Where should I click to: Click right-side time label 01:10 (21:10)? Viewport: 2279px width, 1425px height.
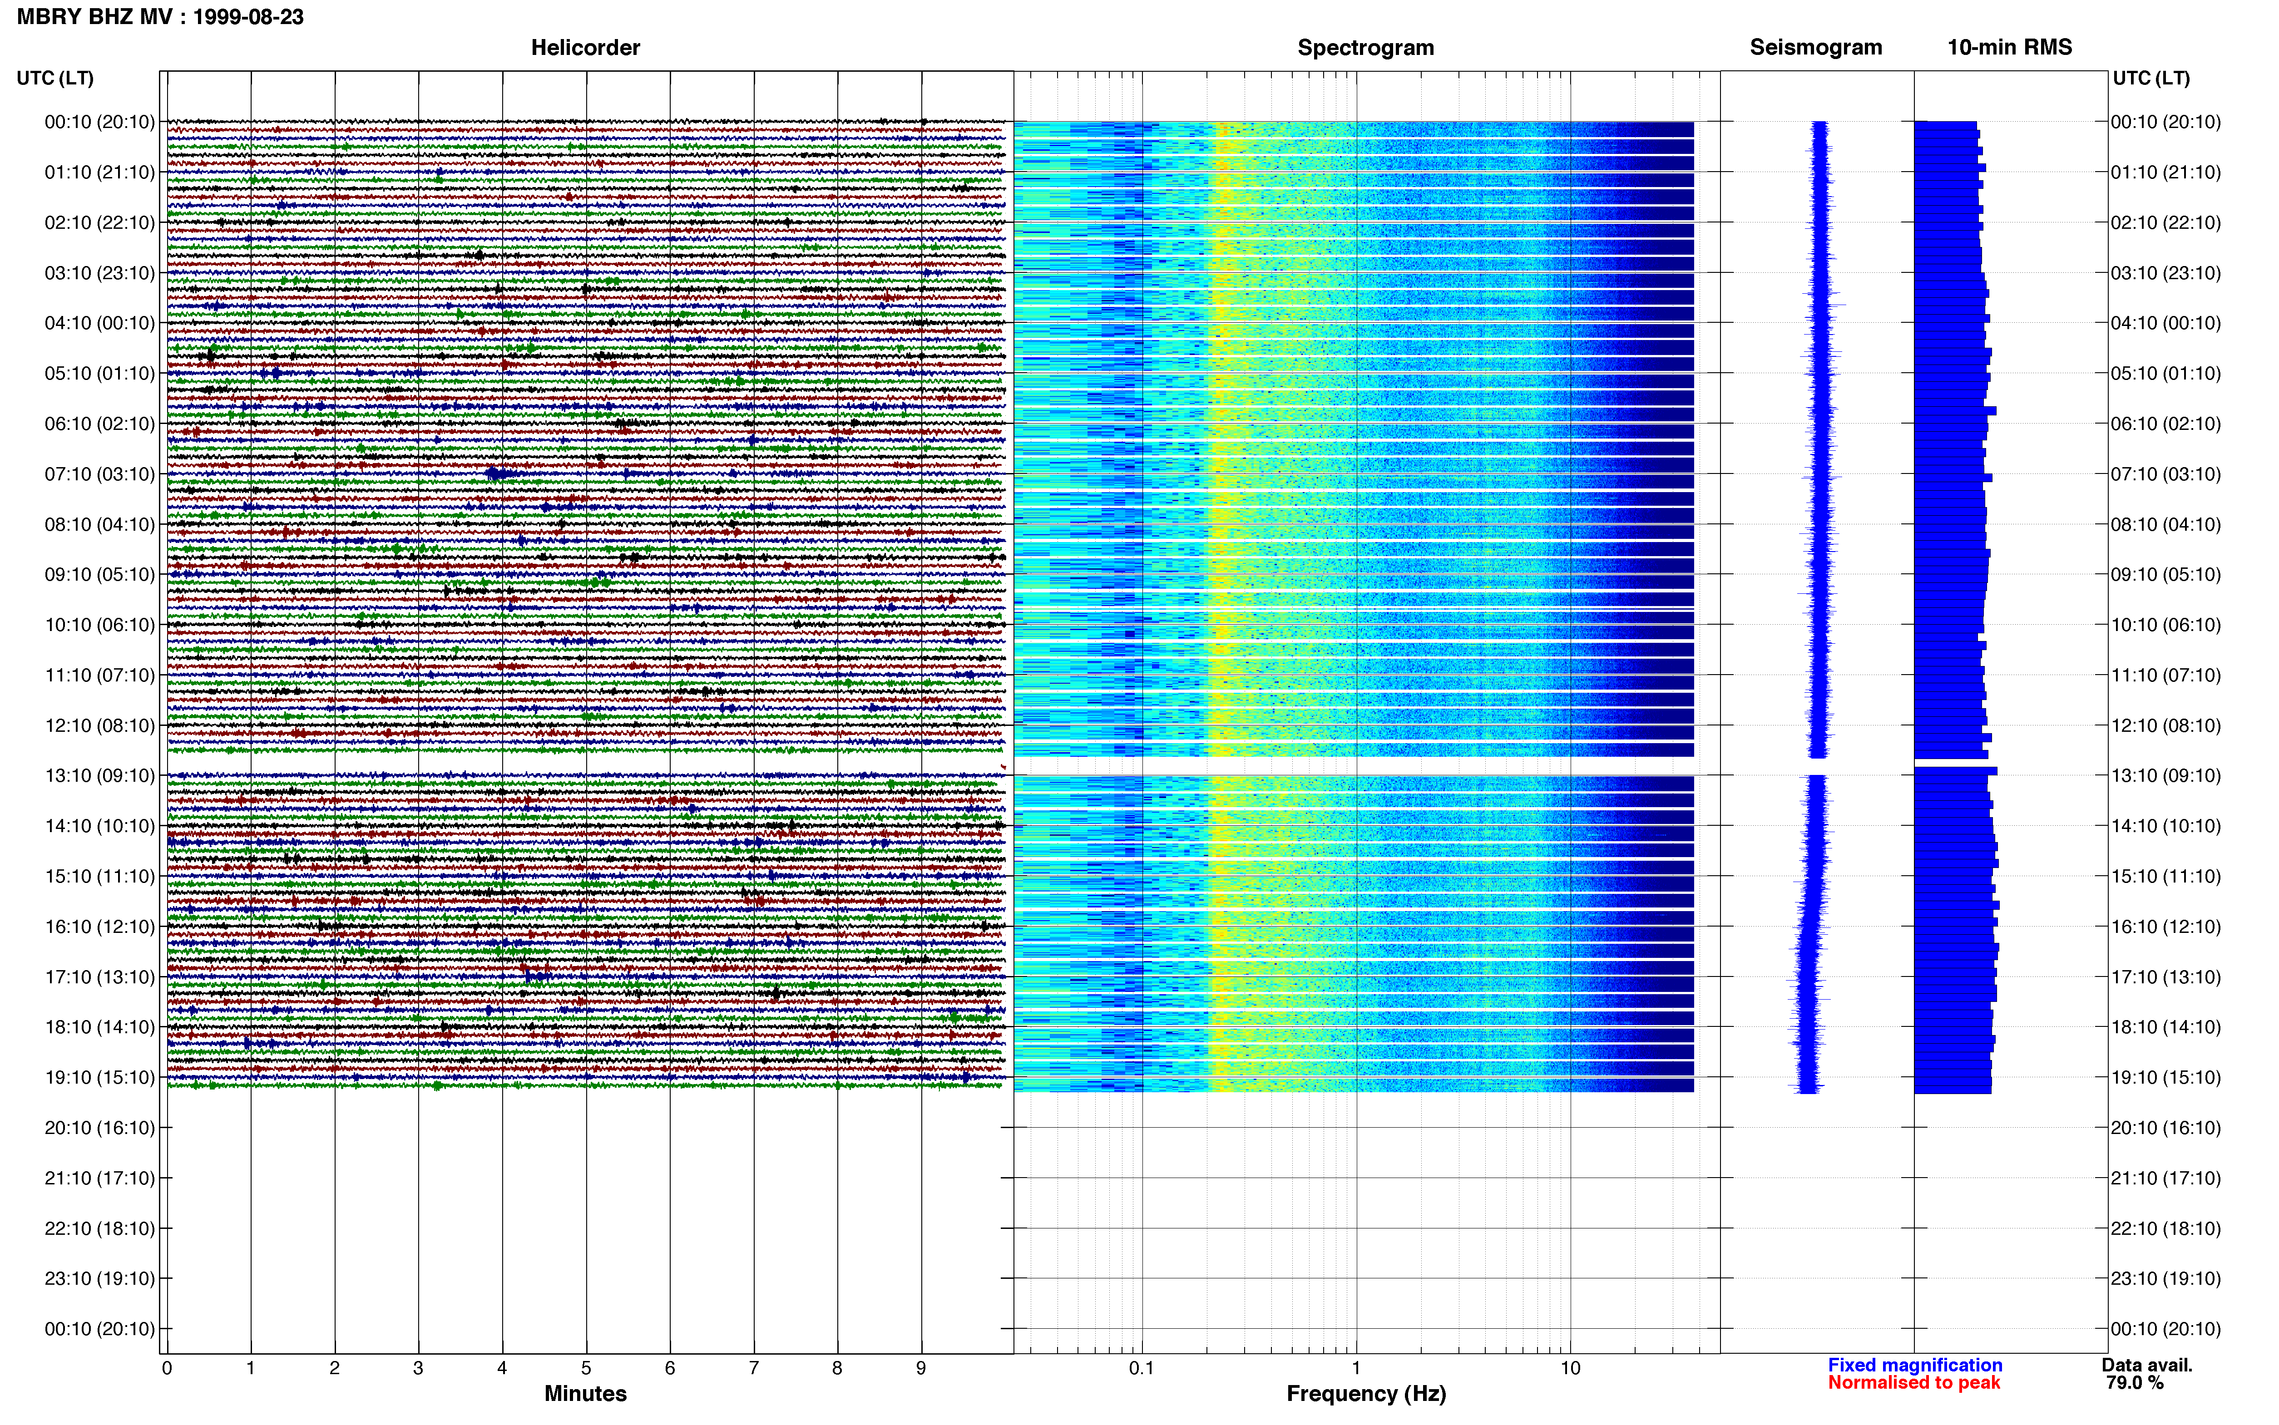[2166, 173]
